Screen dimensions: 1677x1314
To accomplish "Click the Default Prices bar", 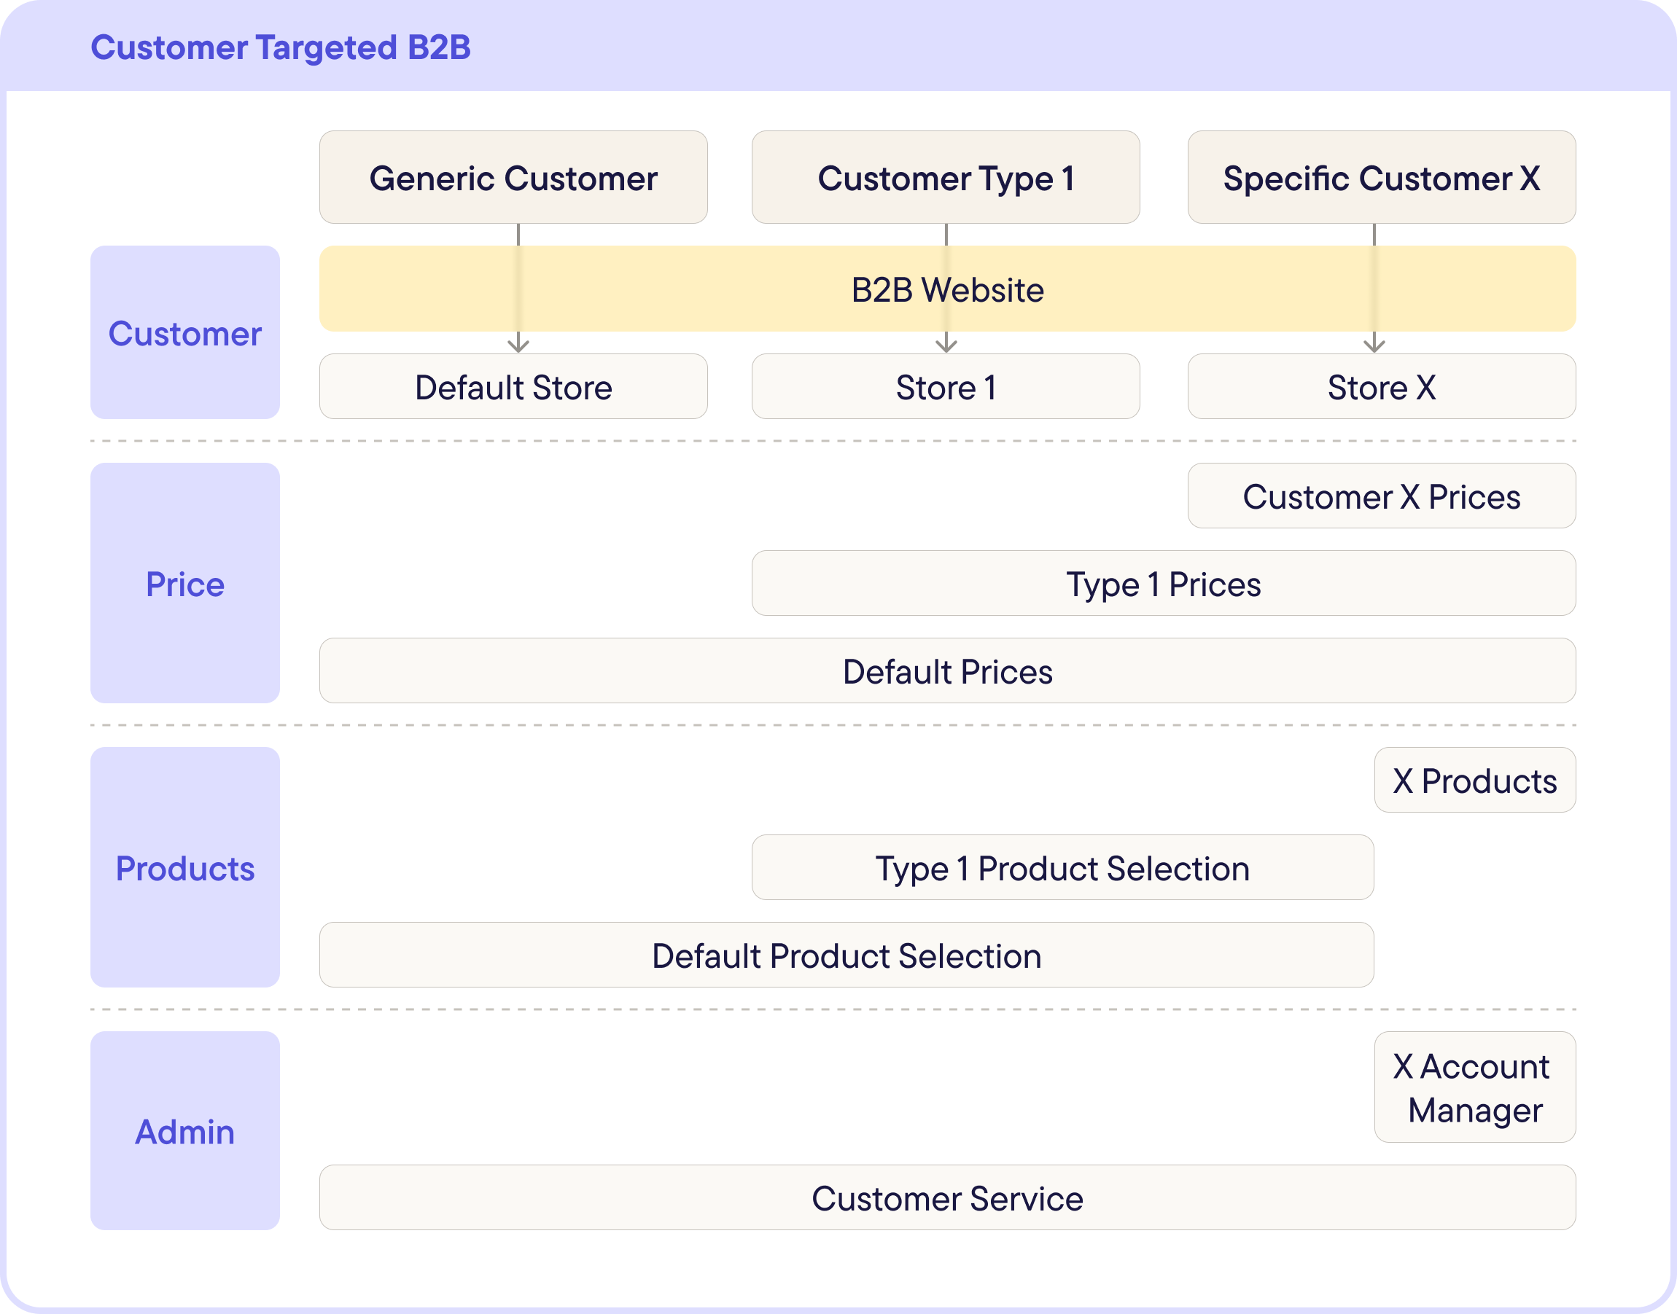I will click(x=947, y=670).
